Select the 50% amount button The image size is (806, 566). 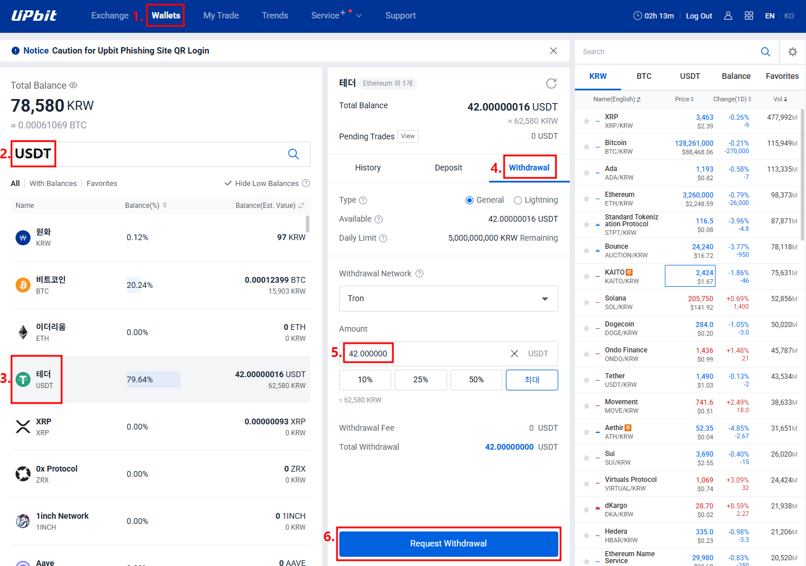click(x=476, y=380)
